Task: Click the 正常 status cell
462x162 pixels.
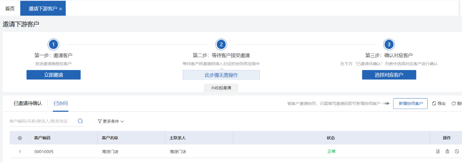Action: 331,152
